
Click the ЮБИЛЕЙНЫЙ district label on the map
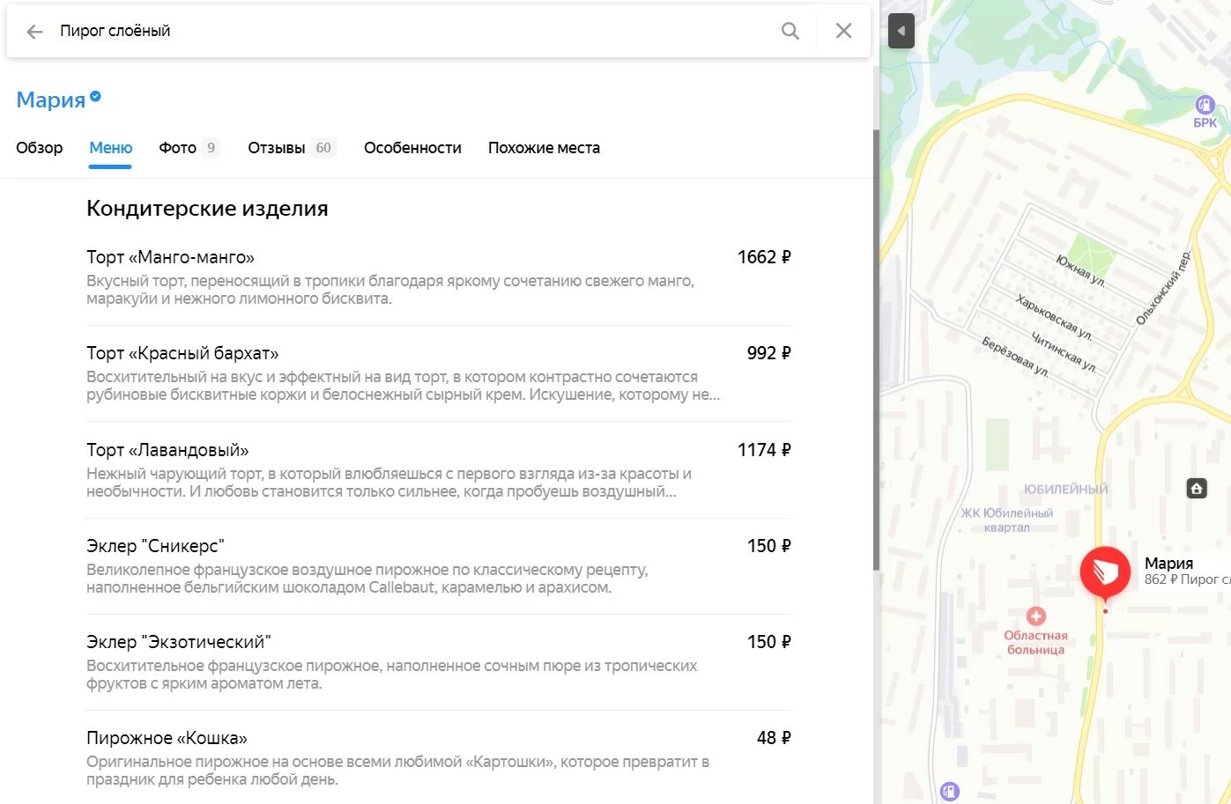1065,490
